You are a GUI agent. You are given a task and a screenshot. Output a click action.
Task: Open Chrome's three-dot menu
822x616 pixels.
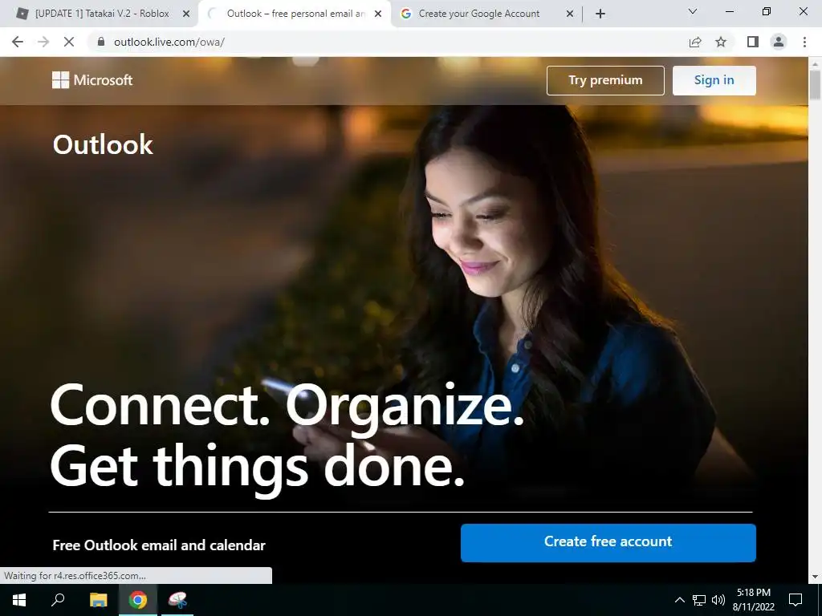[x=804, y=42]
